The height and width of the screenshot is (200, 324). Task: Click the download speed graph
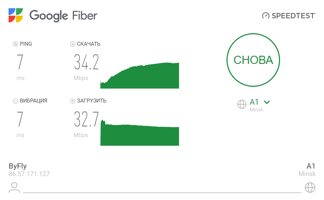click(x=140, y=76)
